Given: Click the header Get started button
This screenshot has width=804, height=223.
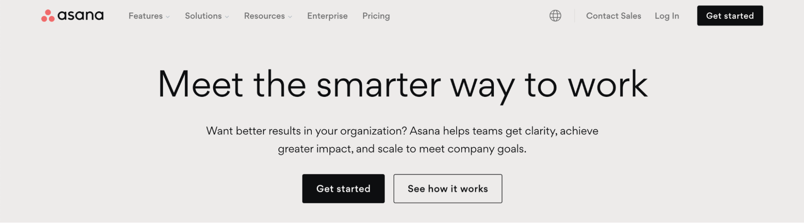Looking at the screenshot, I should pyautogui.click(x=730, y=16).
